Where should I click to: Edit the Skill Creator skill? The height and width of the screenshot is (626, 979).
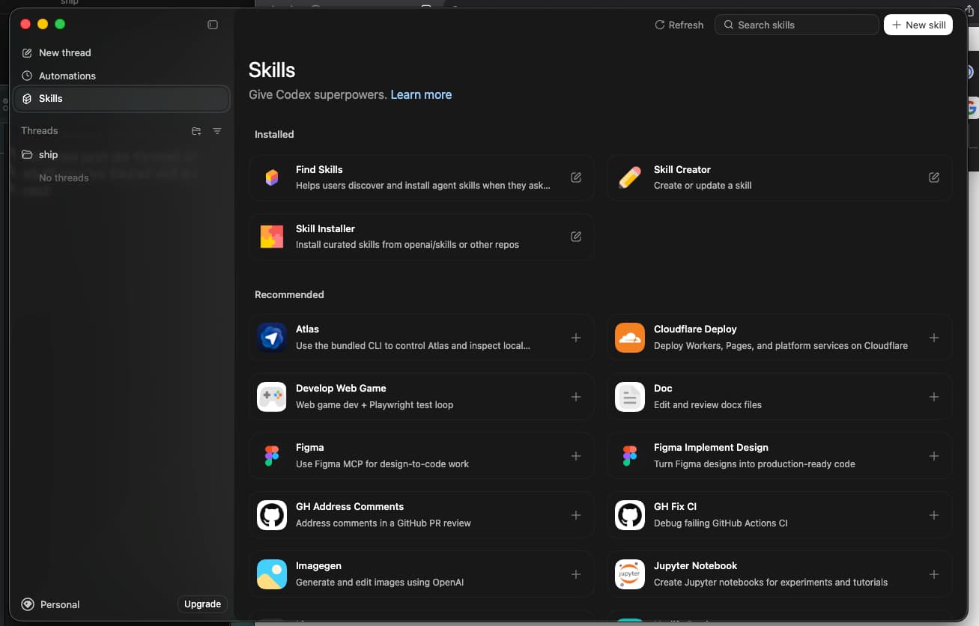pyautogui.click(x=933, y=177)
